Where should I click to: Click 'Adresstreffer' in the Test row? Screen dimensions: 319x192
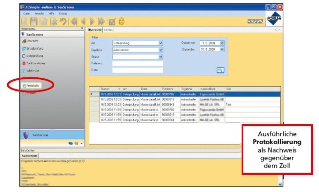pyautogui.click(x=189, y=104)
